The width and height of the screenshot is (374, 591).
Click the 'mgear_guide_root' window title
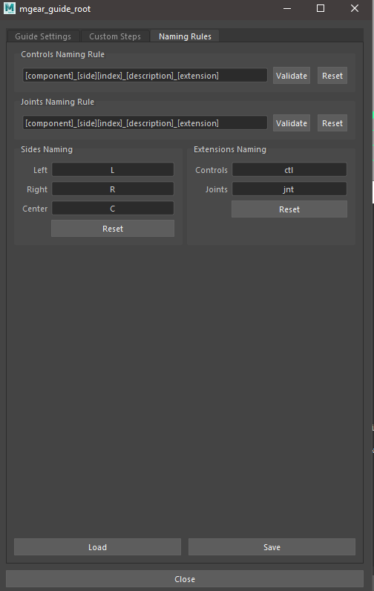[55, 9]
